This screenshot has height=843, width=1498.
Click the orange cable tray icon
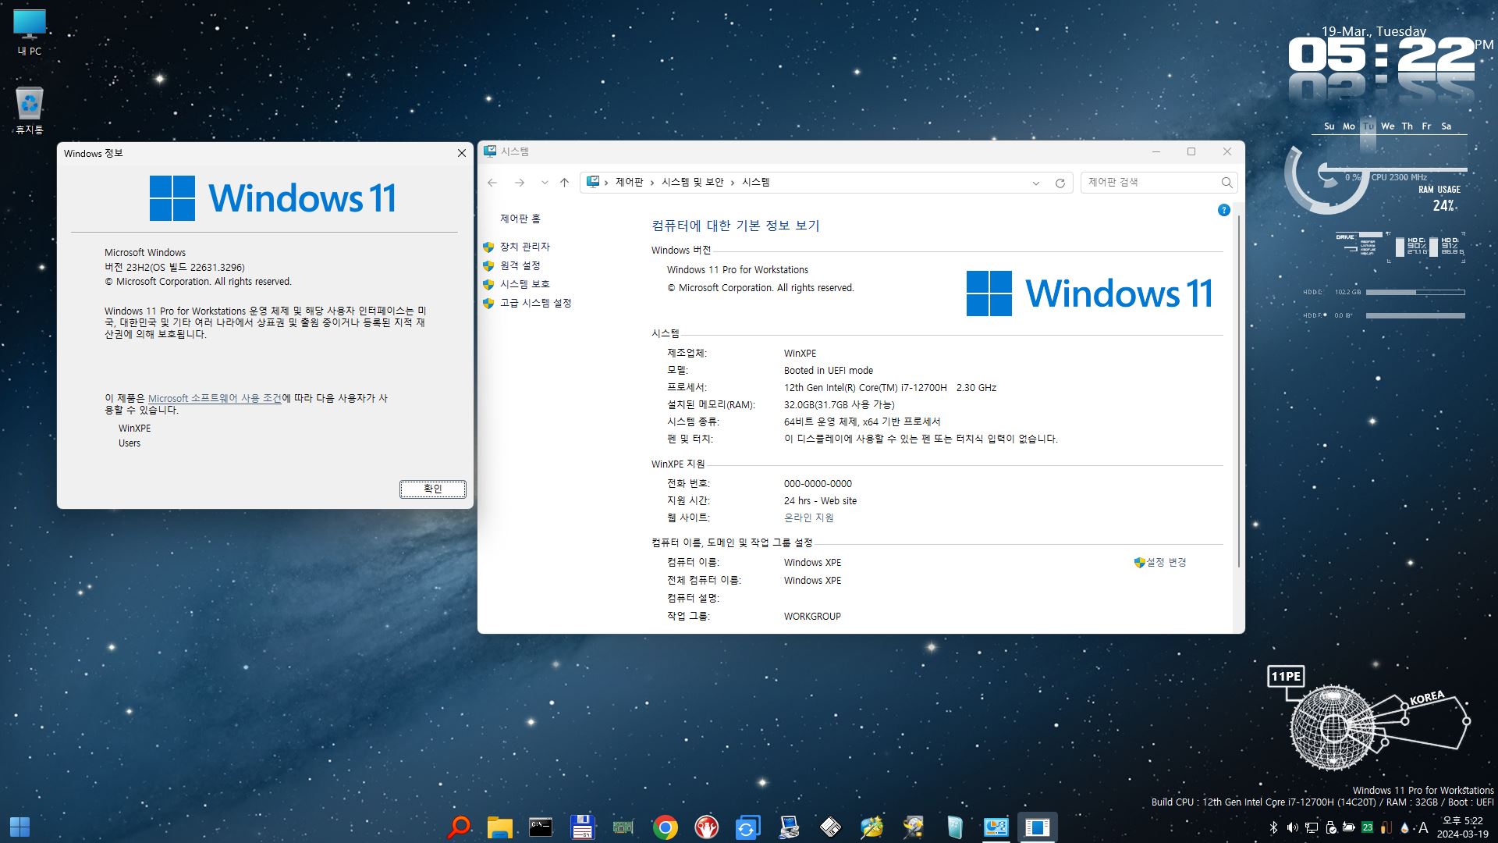click(1386, 827)
